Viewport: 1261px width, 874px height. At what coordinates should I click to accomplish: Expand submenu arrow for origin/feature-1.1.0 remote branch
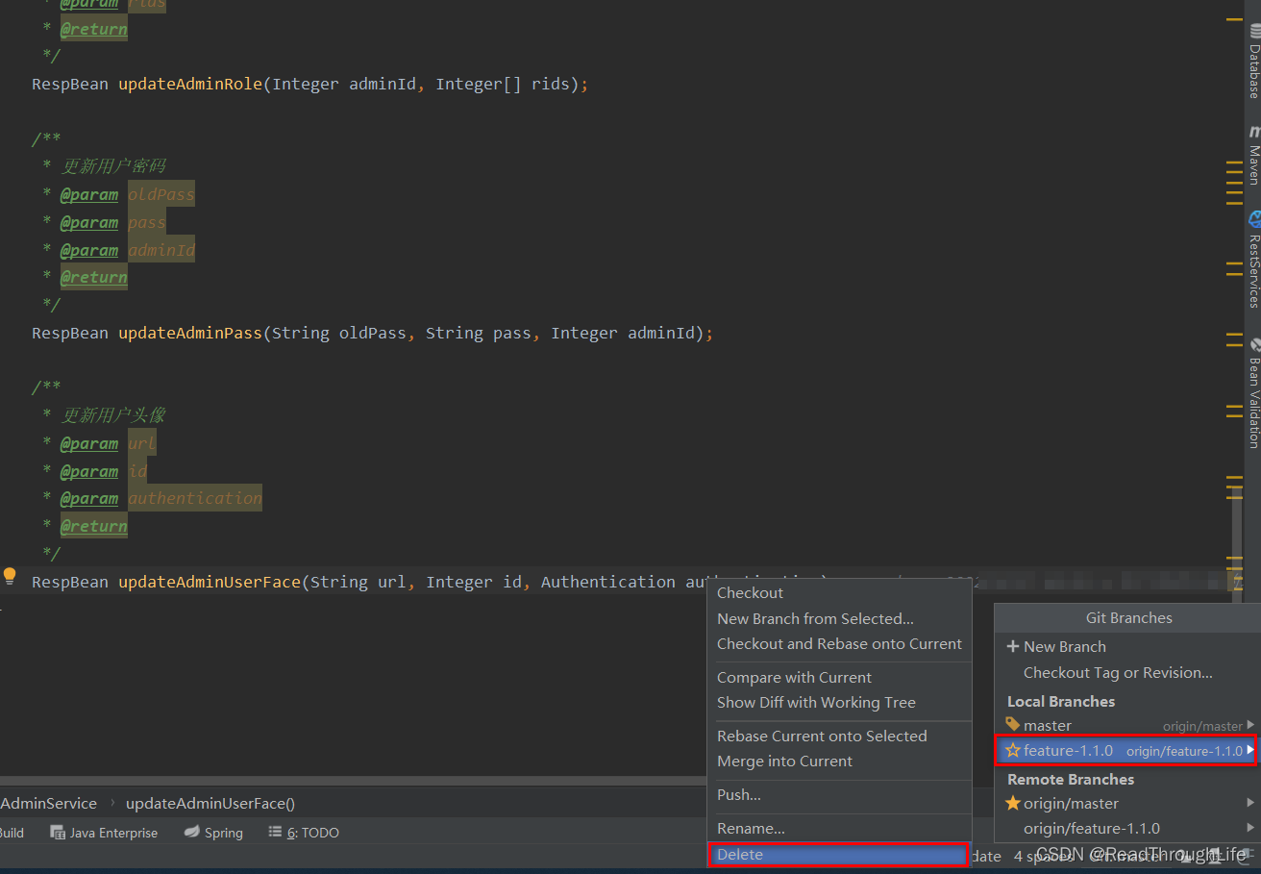click(1250, 828)
